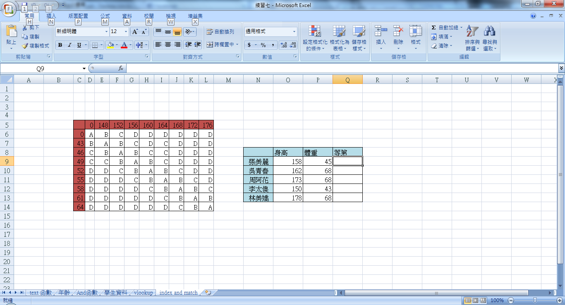Click the Paste (貼上) clipboard icon

coord(11,32)
